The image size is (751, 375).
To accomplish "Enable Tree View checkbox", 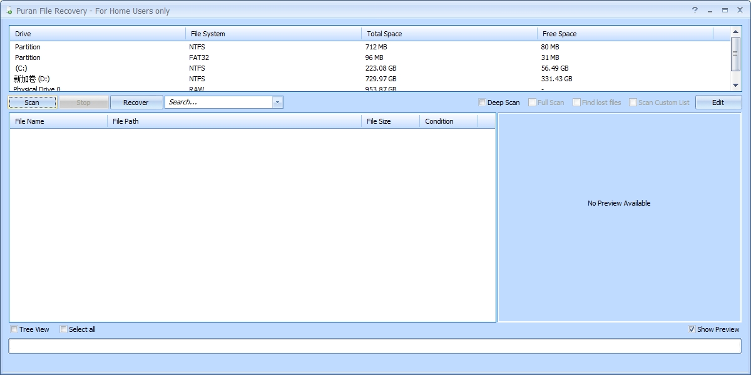I will [14, 329].
